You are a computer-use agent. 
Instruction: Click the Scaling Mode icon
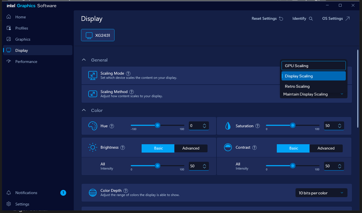[92, 75]
